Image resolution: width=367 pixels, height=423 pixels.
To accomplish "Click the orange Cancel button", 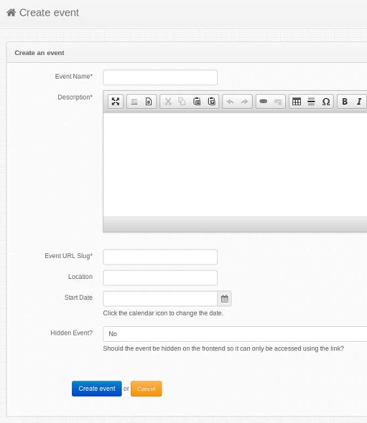I will point(147,389).
